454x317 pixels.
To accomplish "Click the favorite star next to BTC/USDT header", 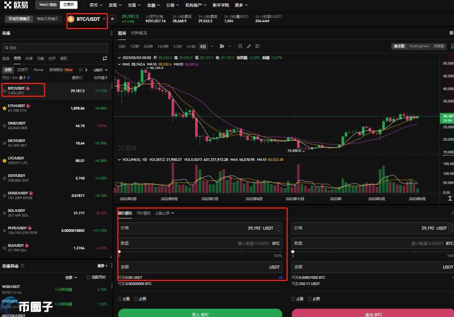I will 112,19.
